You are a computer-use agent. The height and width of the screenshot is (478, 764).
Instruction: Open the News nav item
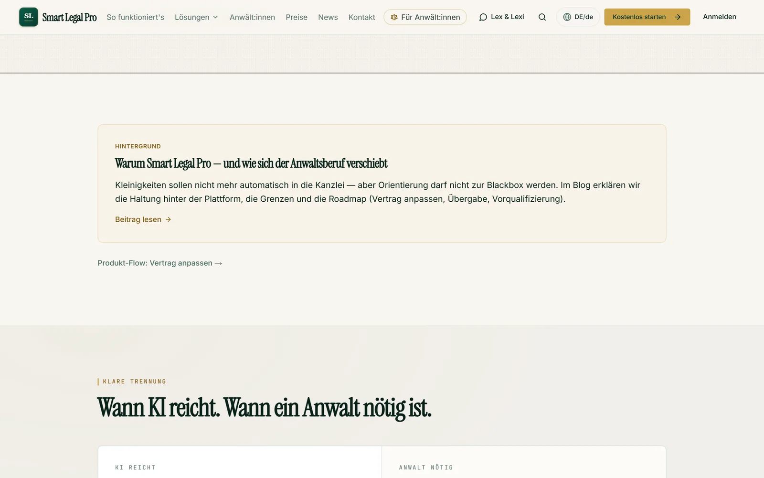[328, 17]
